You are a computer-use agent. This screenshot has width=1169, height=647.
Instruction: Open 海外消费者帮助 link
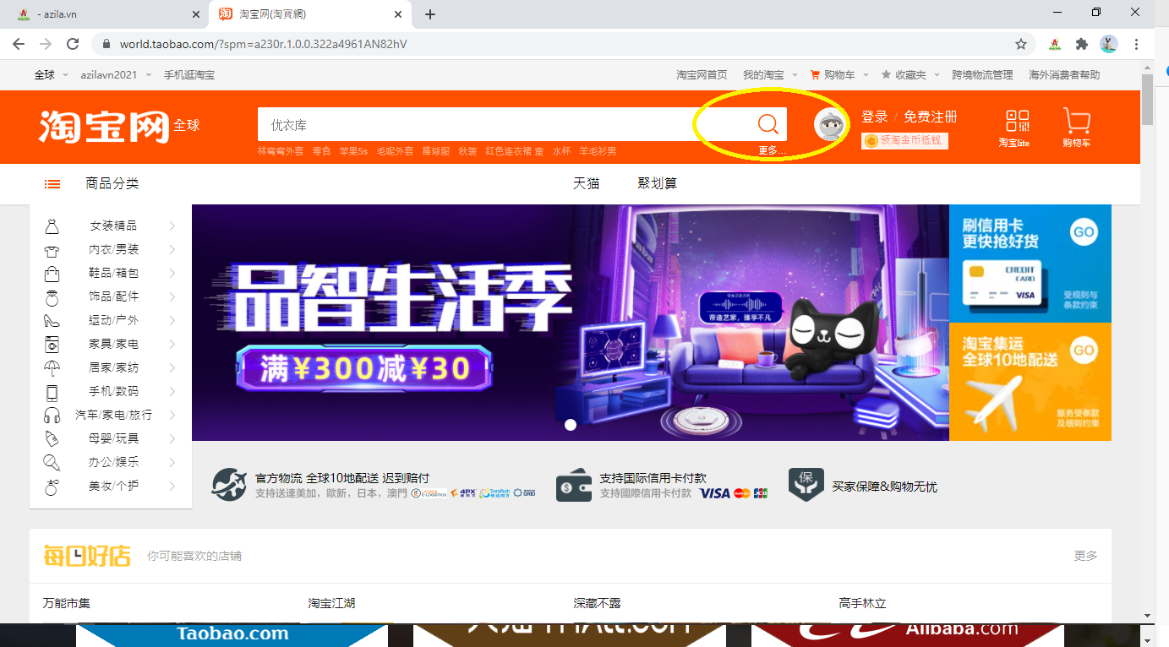(1064, 75)
